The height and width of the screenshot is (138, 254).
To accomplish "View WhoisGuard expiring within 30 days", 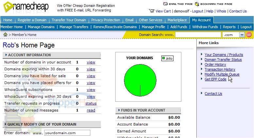I will pos(91,96).
